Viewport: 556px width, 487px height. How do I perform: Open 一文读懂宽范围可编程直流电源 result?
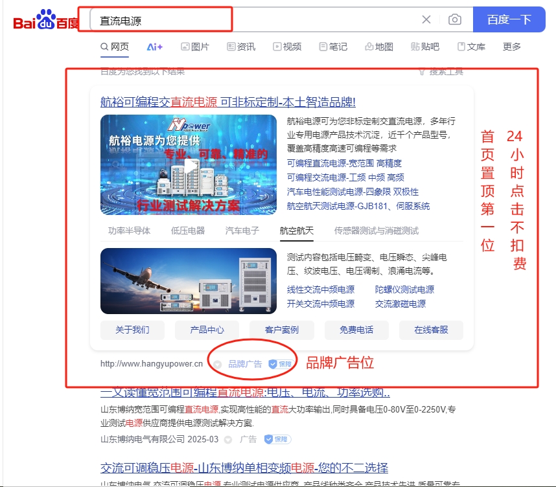click(x=245, y=392)
